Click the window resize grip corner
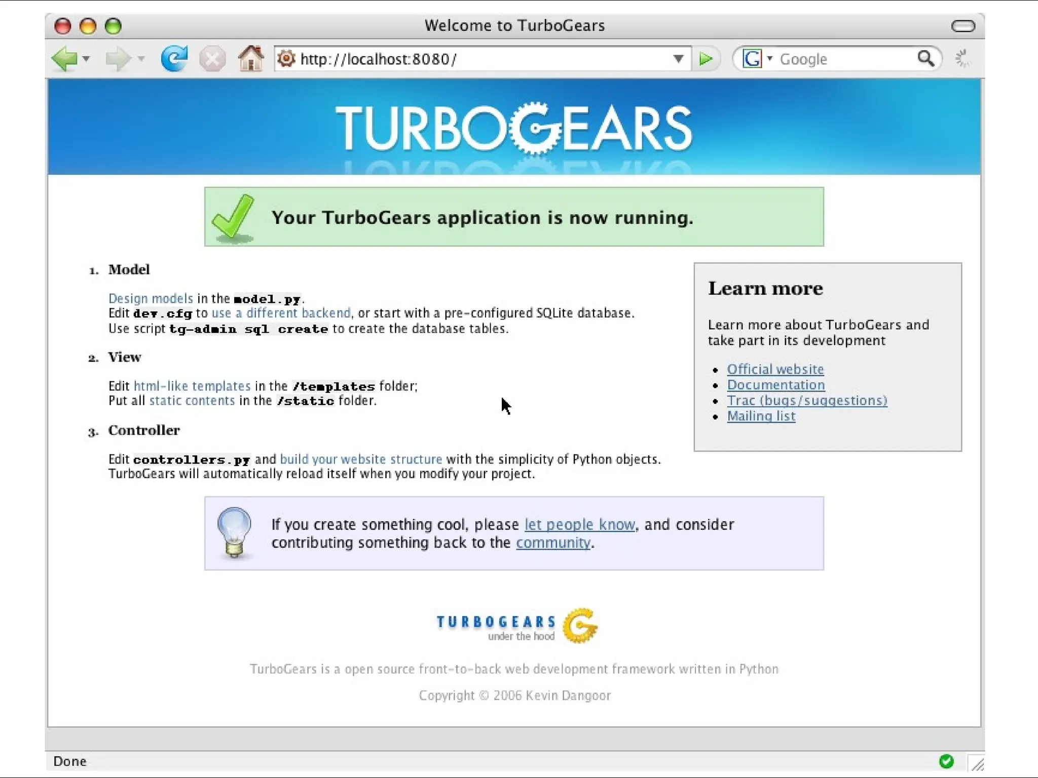The image size is (1038, 778). click(x=977, y=763)
